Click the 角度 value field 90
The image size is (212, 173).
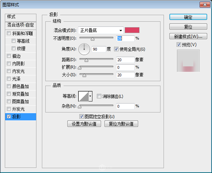click(99, 49)
